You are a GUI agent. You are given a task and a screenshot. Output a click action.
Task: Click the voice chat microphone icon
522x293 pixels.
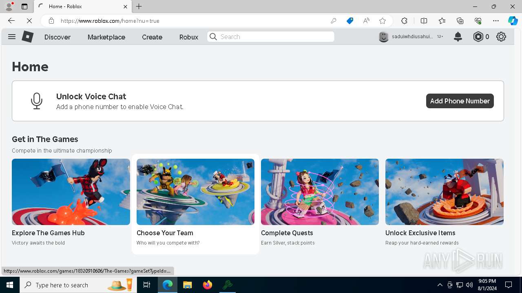click(37, 101)
